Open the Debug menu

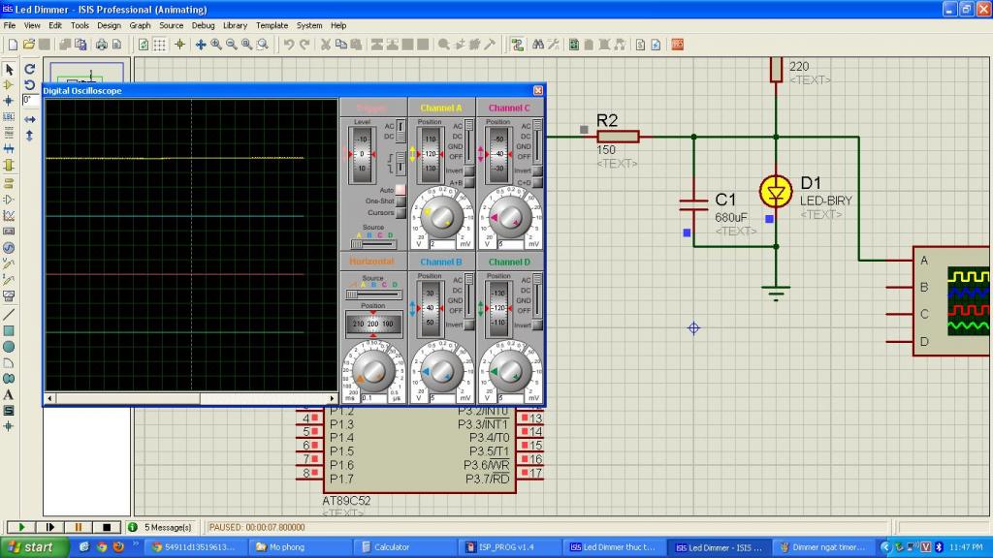(x=203, y=25)
